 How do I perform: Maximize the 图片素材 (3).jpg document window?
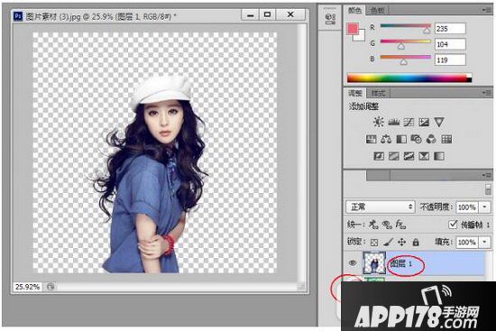click(267, 14)
